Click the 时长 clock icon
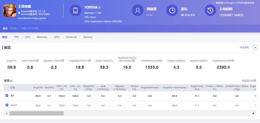The image size is (260, 123). [x=172, y=10]
